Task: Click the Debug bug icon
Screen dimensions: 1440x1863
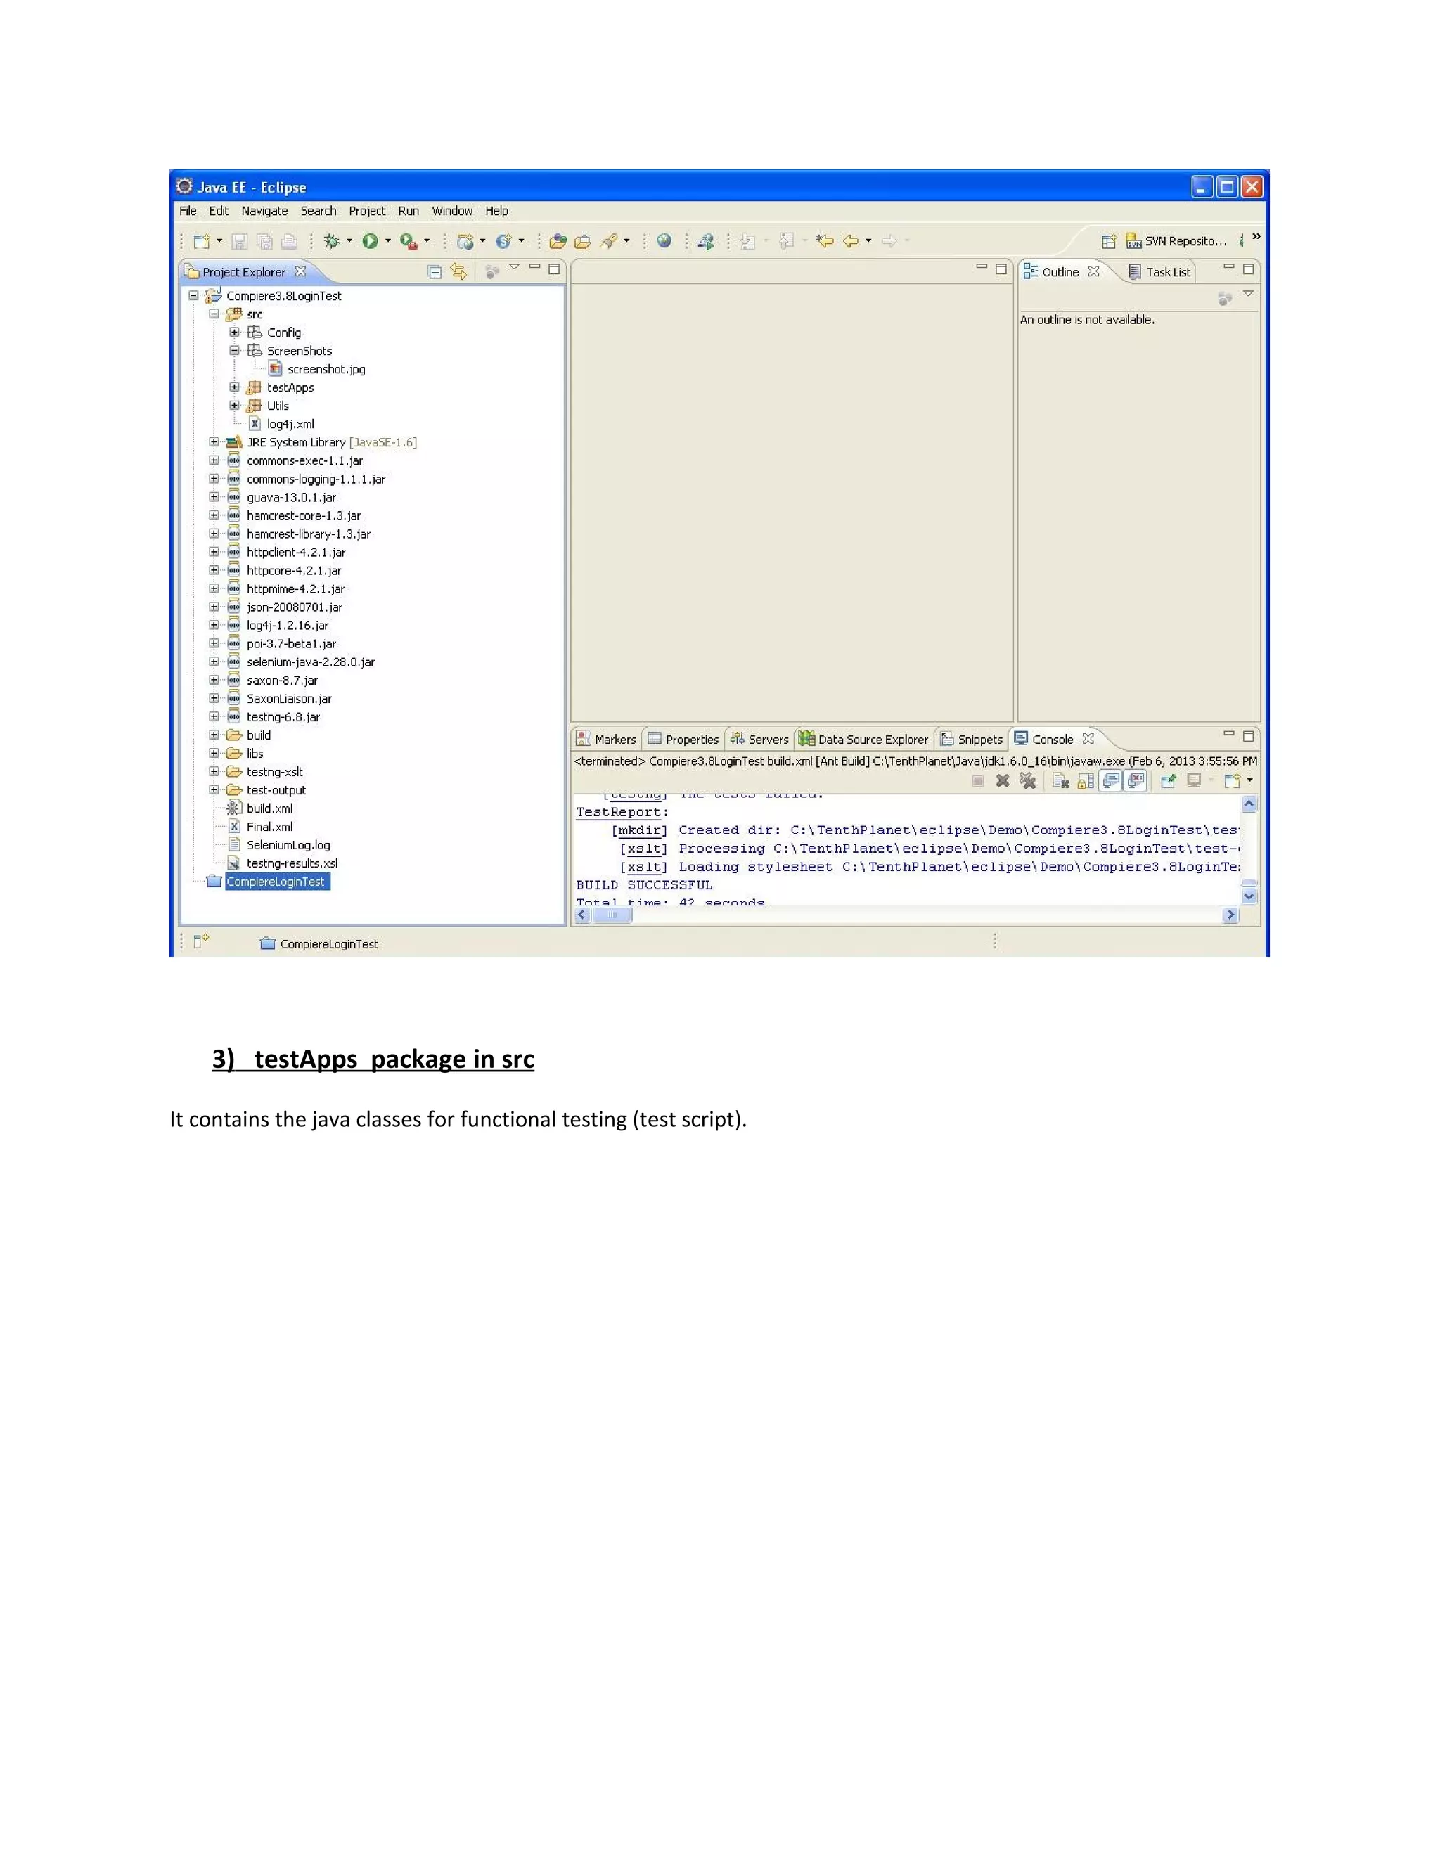Action: (332, 241)
